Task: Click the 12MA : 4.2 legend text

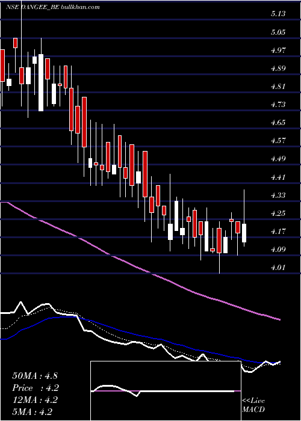Action: [x=35, y=400]
